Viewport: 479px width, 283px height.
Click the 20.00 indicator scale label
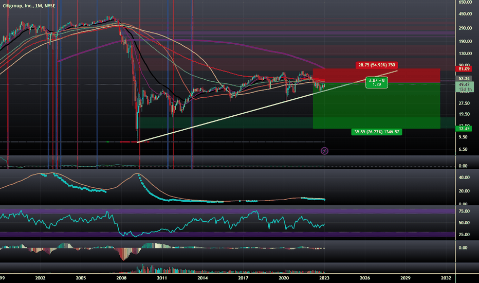[x=464, y=191]
